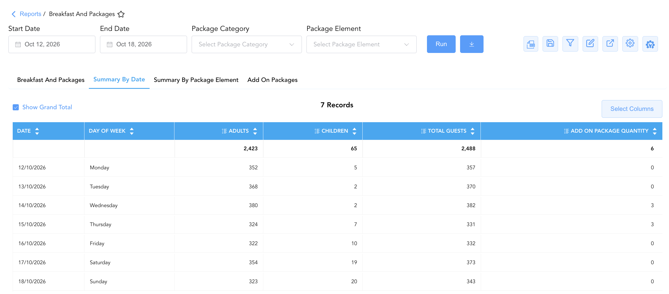Viewport: 669px width, 294px height.
Task: Switch to Add On Packages tab
Action: pos(272,80)
